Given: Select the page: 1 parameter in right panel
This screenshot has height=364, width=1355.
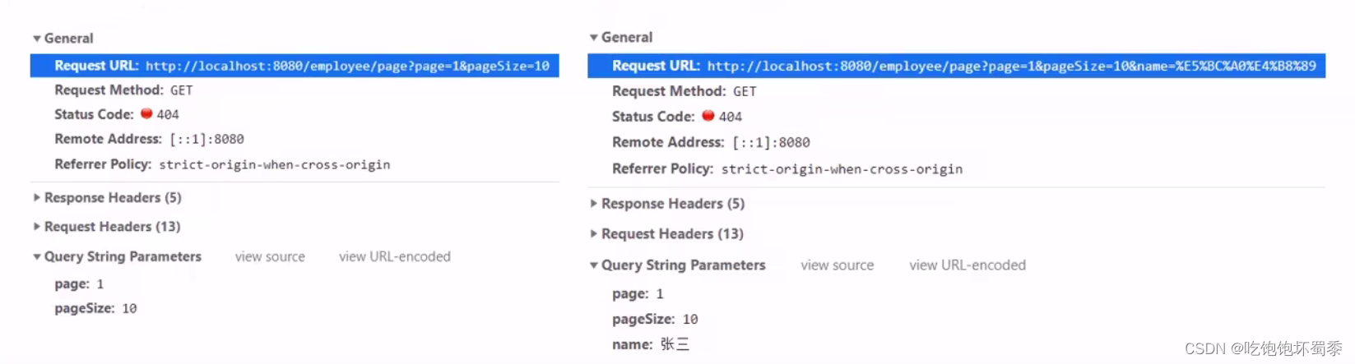Looking at the screenshot, I should 638,293.
